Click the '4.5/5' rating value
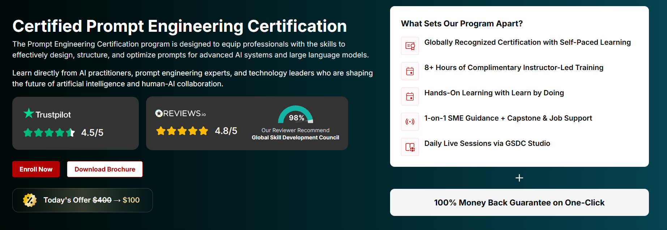This screenshot has width=667, height=230. (x=92, y=133)
